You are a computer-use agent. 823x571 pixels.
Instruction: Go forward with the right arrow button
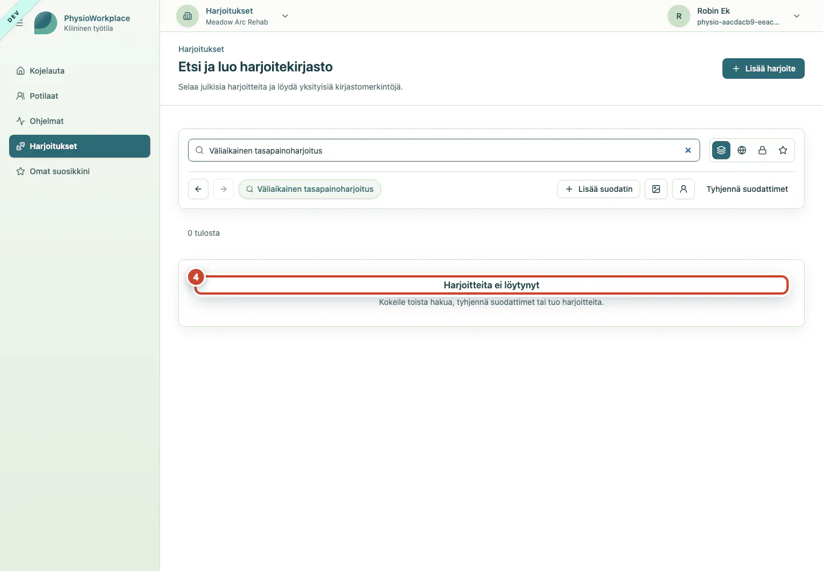coord(223,189)
